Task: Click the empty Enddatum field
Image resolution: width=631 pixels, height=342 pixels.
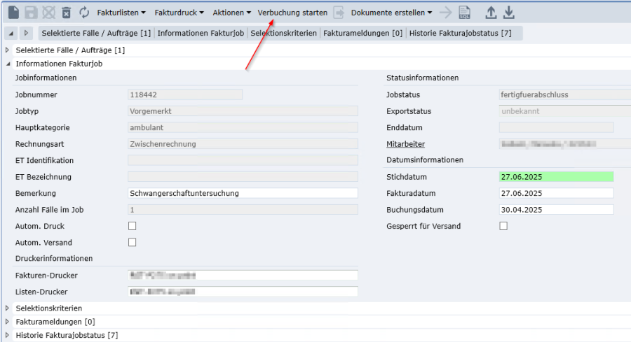Action: click(556, 128)
